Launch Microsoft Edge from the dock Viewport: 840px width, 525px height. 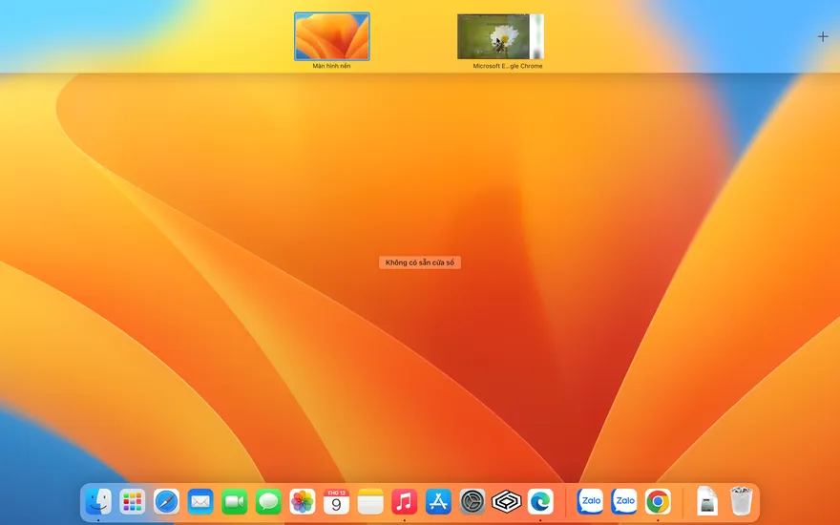pos(540,502)
